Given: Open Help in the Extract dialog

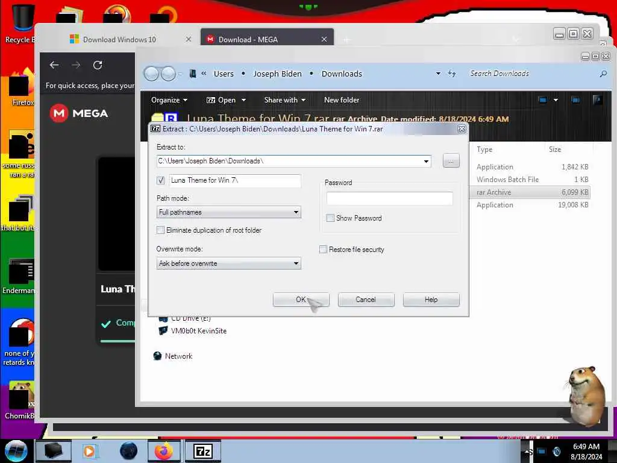Looking at the screenshot, I should pyautogui.click(x=431, y=300).
